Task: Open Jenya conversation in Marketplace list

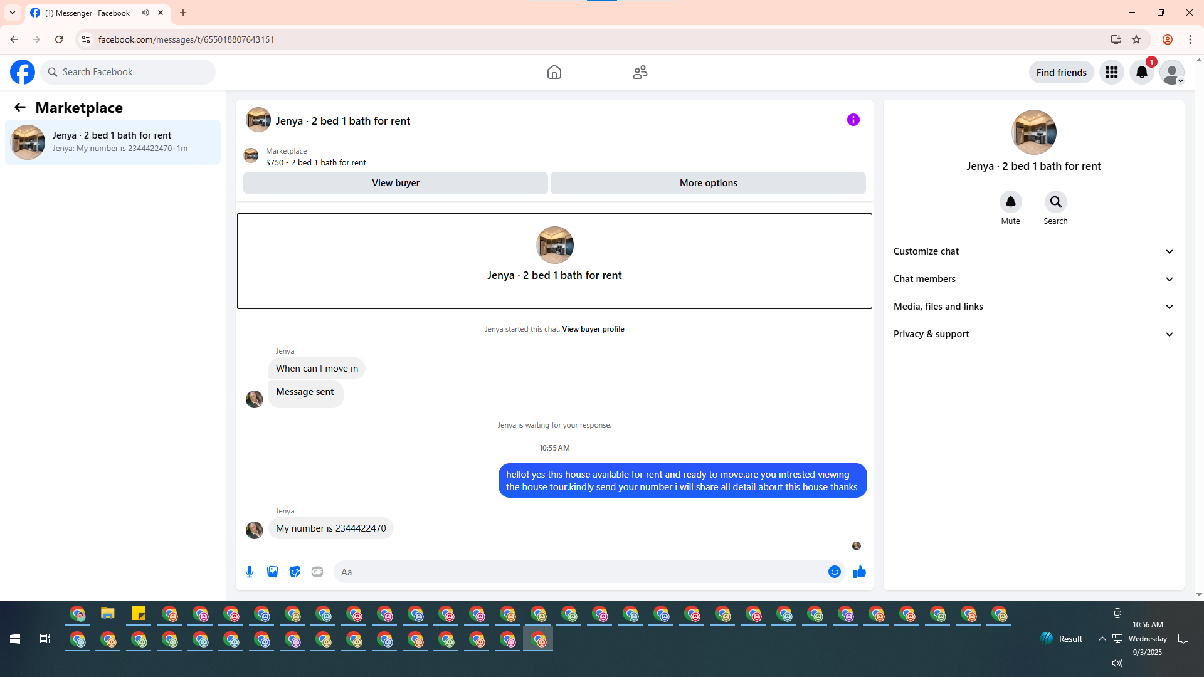Action: point(113,142)
